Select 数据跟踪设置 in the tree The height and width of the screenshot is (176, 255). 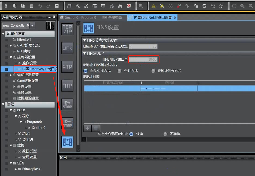click(x=28, y=99)
